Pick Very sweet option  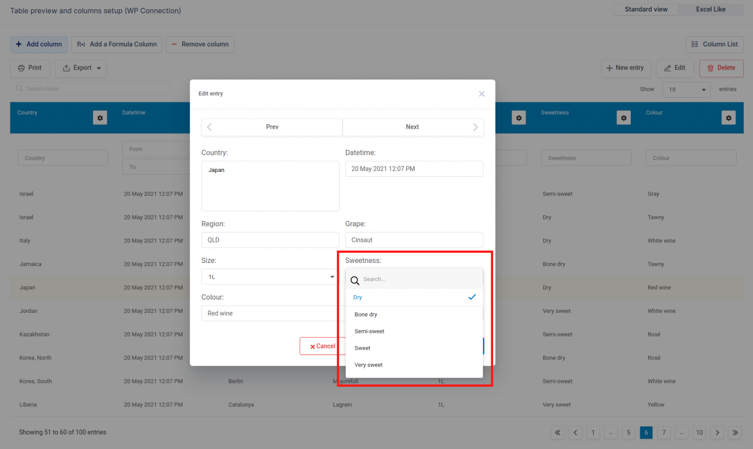pyautogui.click(x=414, y=365)
